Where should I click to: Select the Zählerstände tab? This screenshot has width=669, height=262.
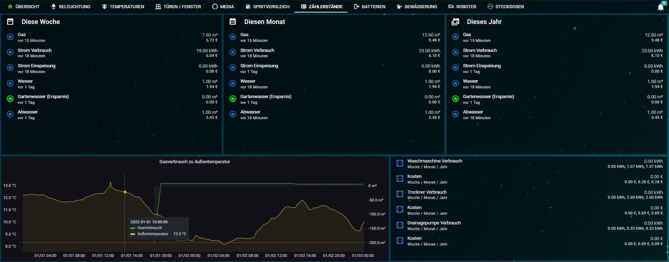tap(321, 6)
